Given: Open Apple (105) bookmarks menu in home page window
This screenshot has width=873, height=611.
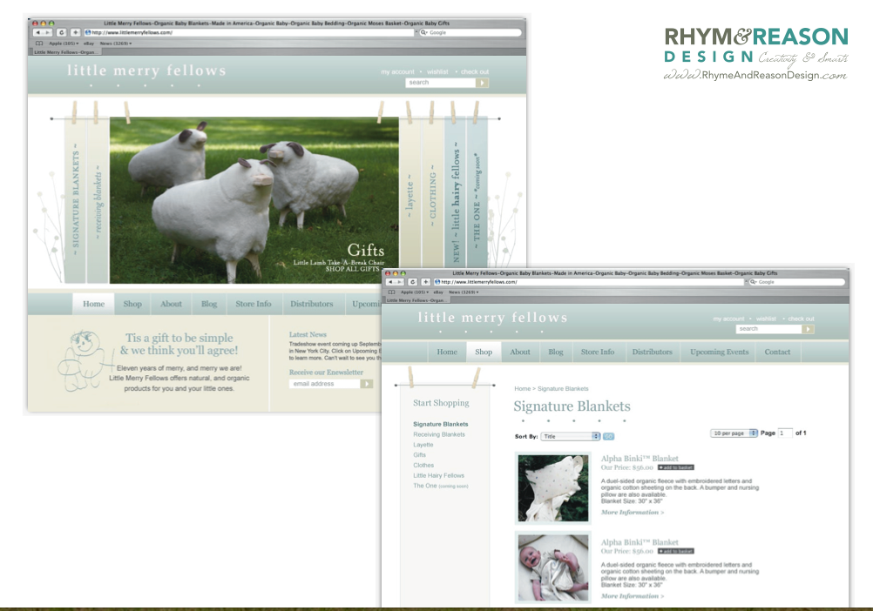Looking at the screenshot, I should coord(63,44).
